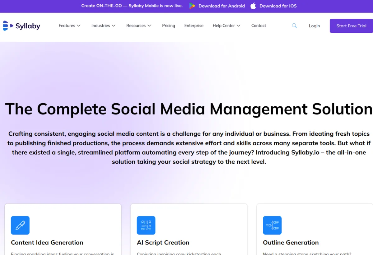Click the Outline Generation icon
The width and height of the screenshot is (373, 255).
click(x=272, y=225)
